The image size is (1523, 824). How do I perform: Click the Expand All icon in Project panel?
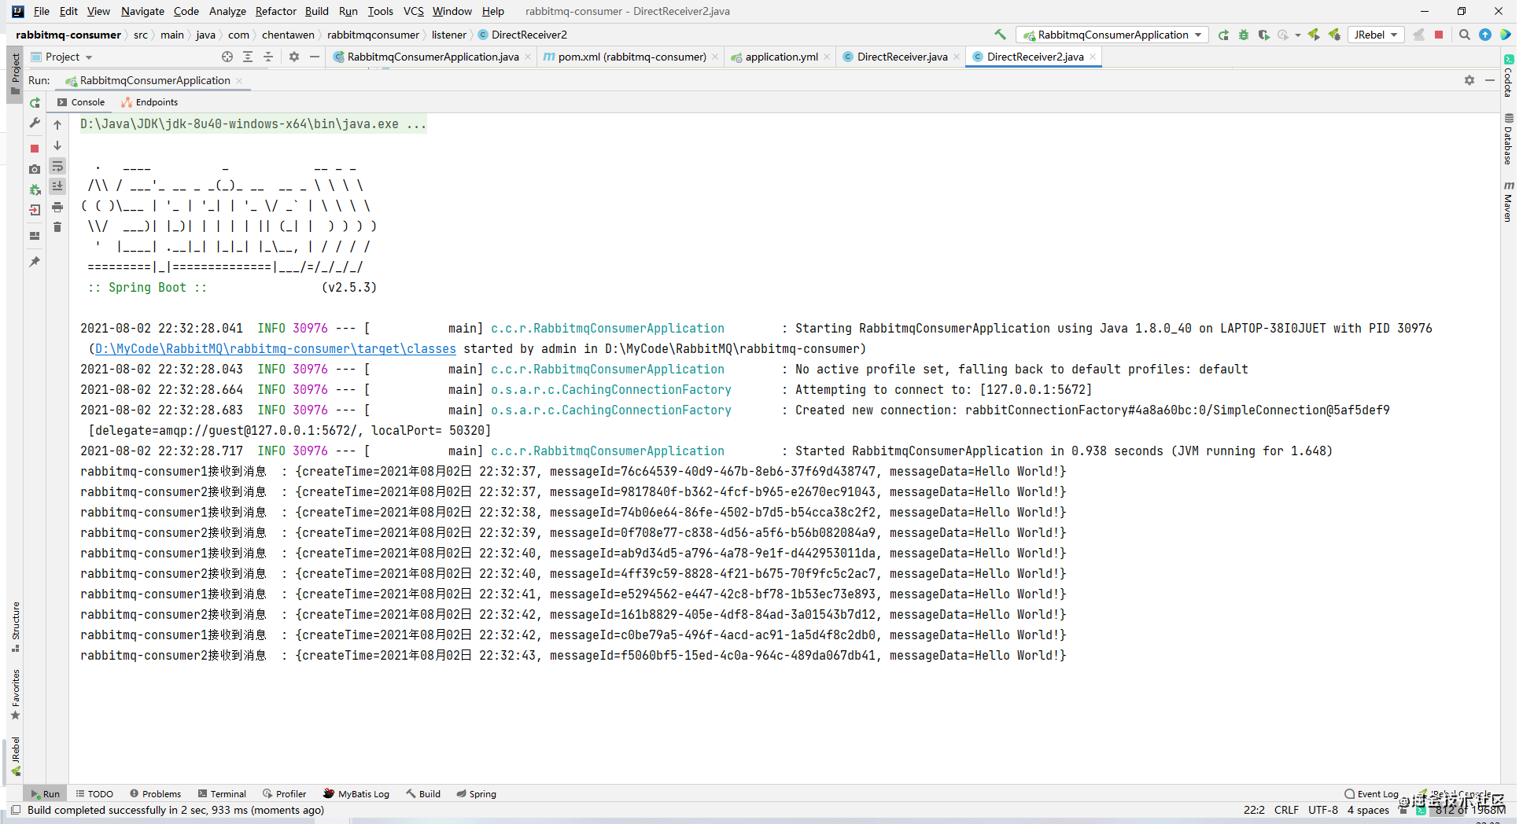[x=248, y=57]
